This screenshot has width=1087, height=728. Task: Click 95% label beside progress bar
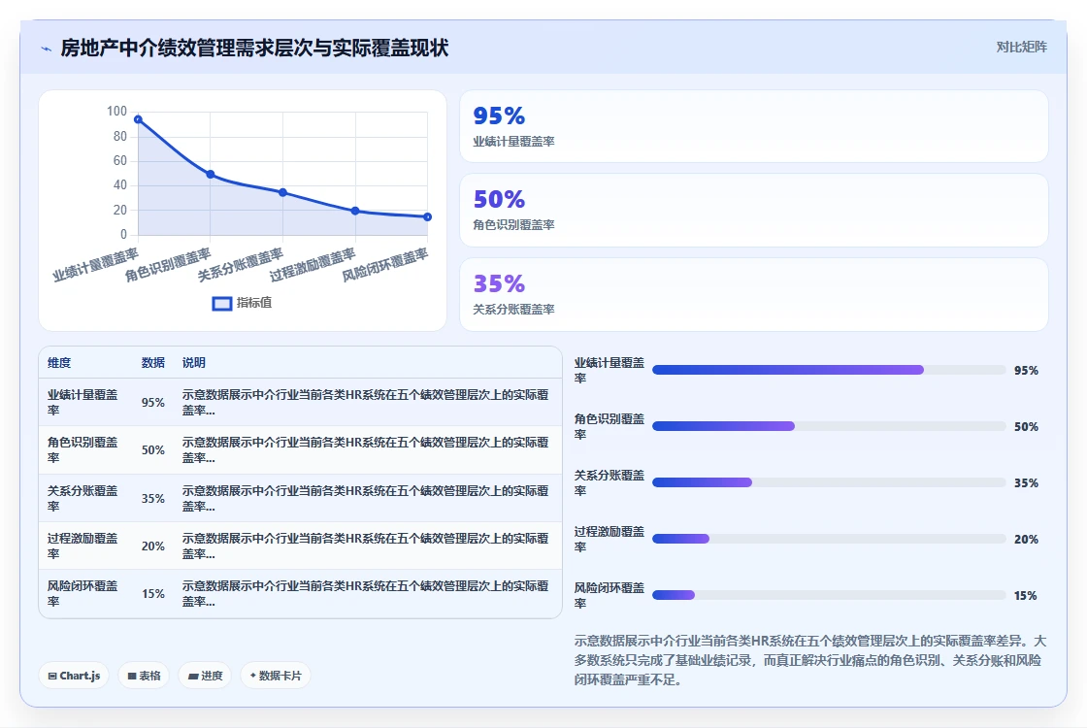point(1026,371)
